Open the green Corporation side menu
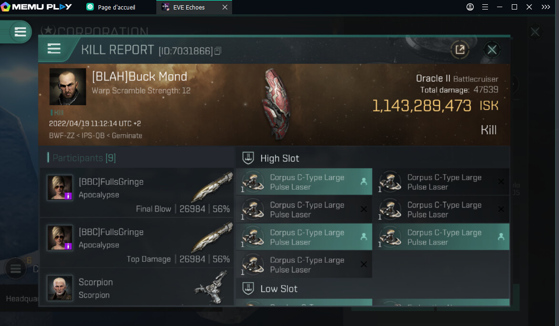The image size is (559, 326). [20, 32]
